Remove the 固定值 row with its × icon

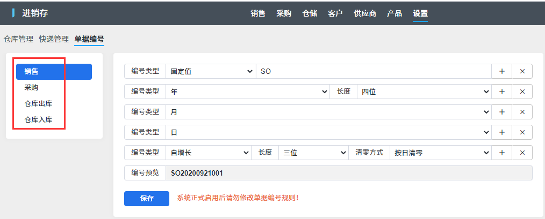point(522,71)
